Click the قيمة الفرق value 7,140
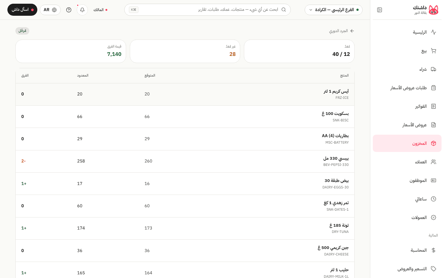 114,54
